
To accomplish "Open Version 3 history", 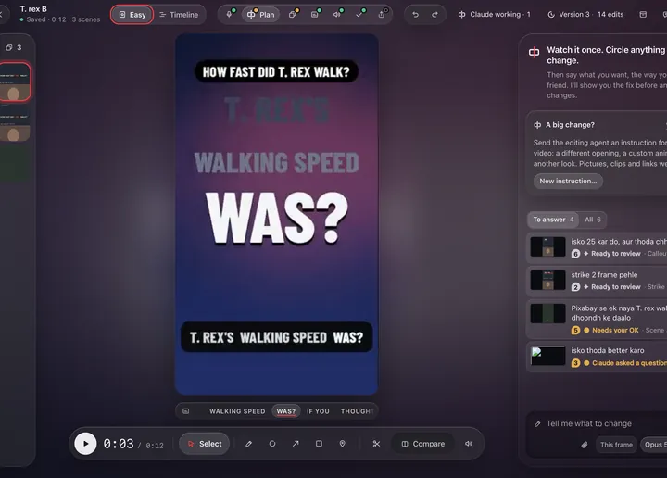I will pos(585,15).
